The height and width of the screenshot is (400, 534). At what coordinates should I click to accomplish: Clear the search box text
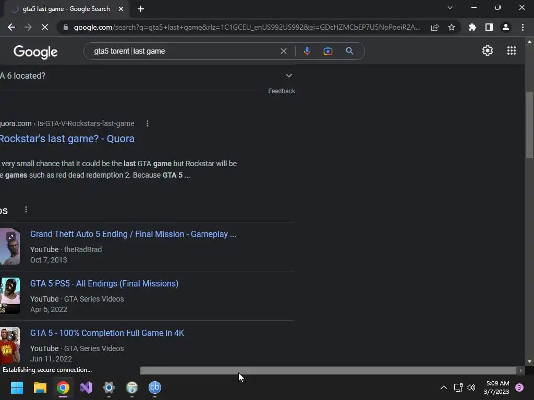click(283, 51)
